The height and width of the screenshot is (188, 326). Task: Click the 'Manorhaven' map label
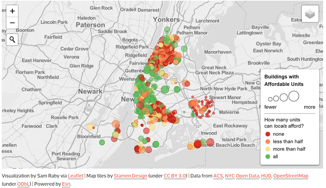coord(218,52)
